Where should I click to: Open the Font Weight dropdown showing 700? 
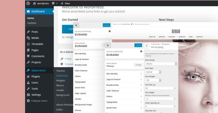click(153, 80)
